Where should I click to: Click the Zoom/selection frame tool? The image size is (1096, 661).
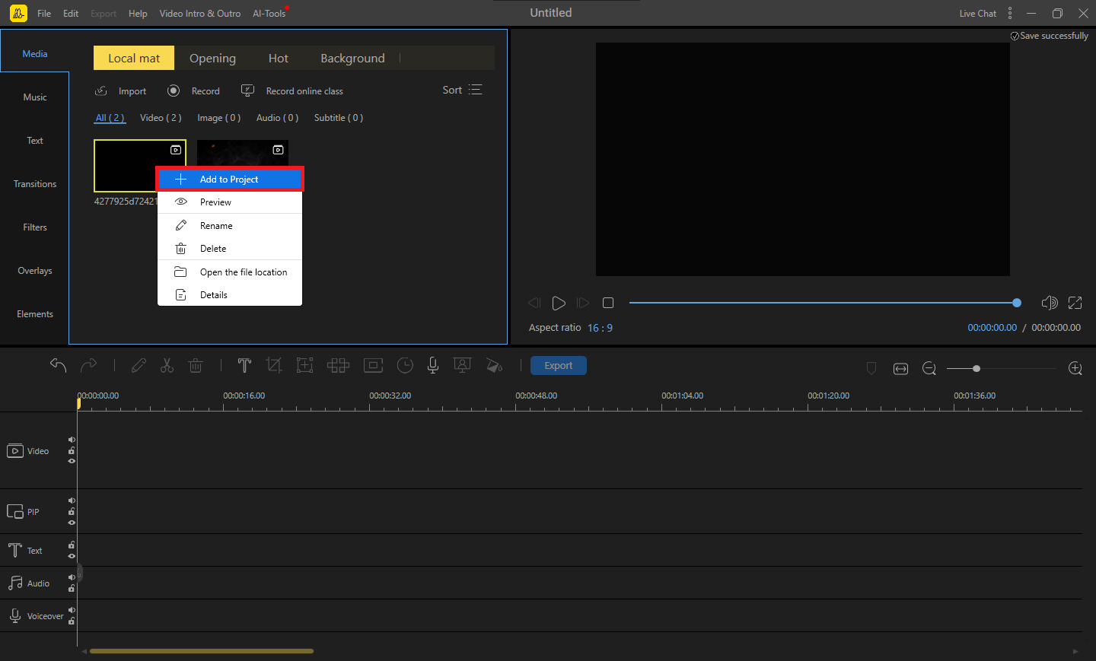pos(305,366)
